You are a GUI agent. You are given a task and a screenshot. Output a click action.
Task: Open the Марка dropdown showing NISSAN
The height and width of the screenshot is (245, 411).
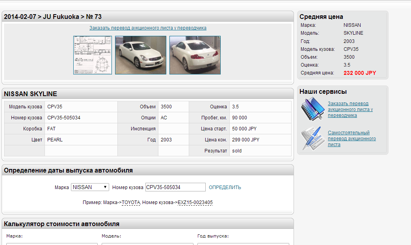click(x=90, y=187)
